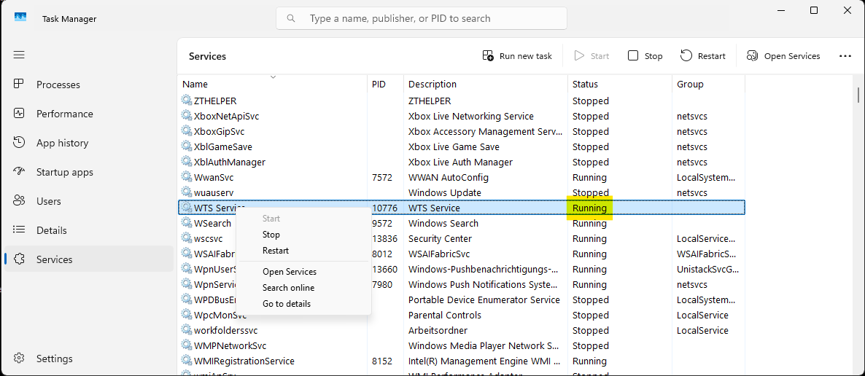Open the hamburger navigation menu
Image resolution: width=865 pixels, height=376 pixels.
[19, 55]
